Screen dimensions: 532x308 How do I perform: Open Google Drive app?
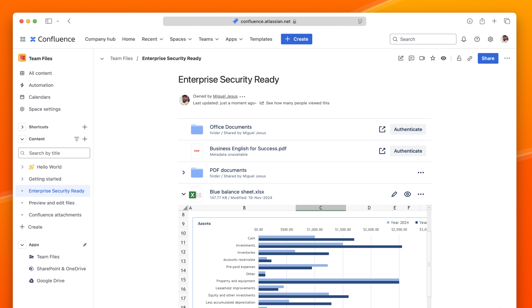coord(50,281)
